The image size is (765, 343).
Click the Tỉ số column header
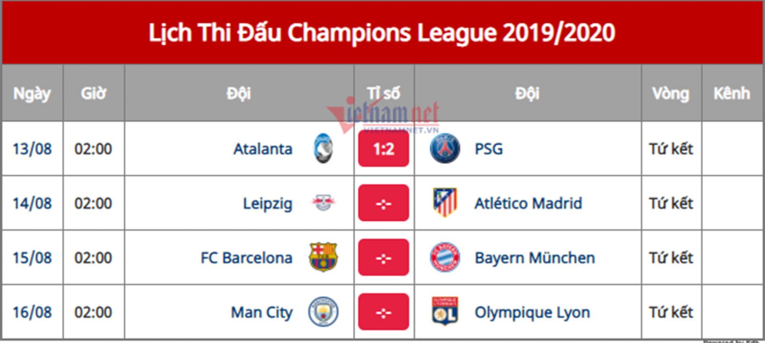coord(383,93)
